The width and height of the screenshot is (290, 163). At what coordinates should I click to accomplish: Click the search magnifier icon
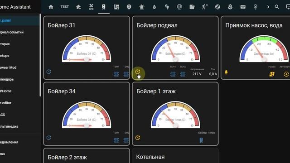point(277,7)
